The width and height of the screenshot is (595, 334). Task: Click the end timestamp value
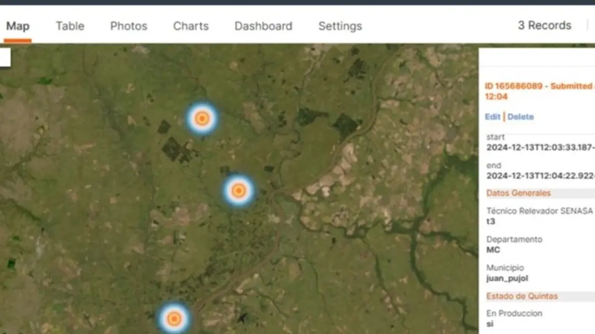540,176
